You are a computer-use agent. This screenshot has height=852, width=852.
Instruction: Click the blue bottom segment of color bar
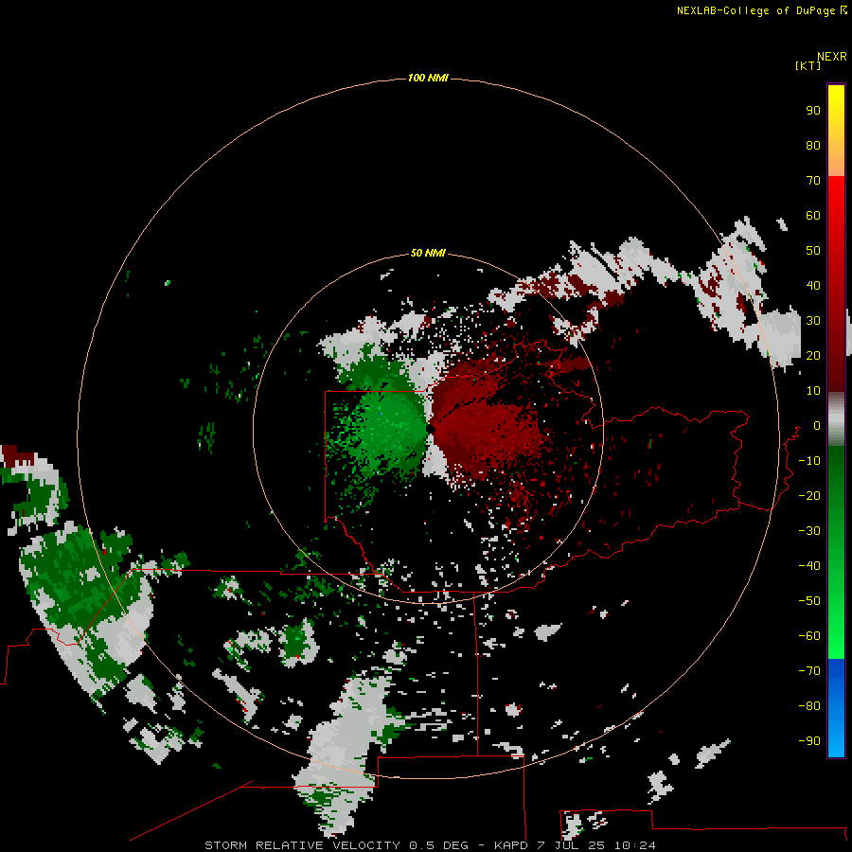[x=836, y=708]
